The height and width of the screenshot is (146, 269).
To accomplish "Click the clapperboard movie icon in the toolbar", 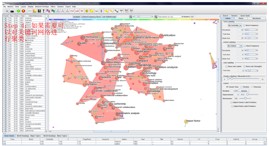I will click(12, 11).
